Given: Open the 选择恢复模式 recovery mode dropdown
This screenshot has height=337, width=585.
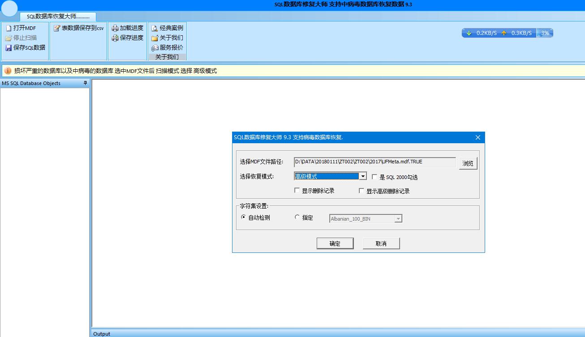Looking at the screenshot, I should 363,176.
